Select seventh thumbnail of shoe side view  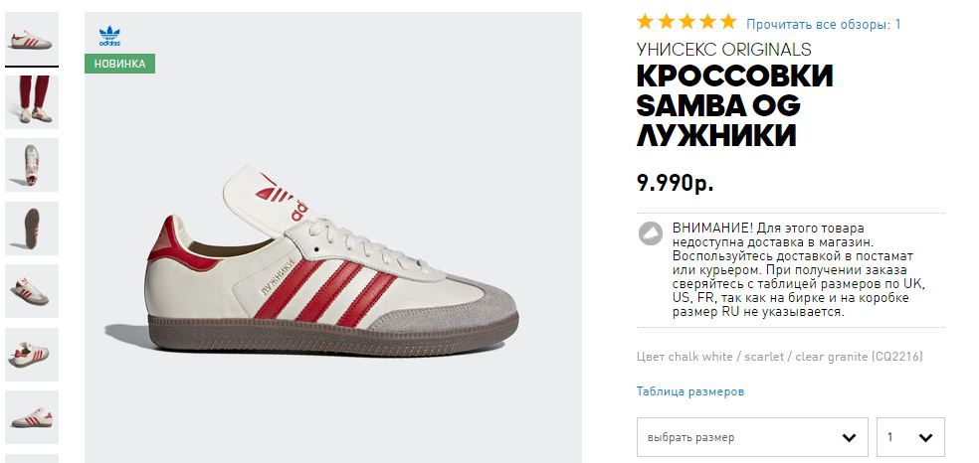tap(32, 415)
